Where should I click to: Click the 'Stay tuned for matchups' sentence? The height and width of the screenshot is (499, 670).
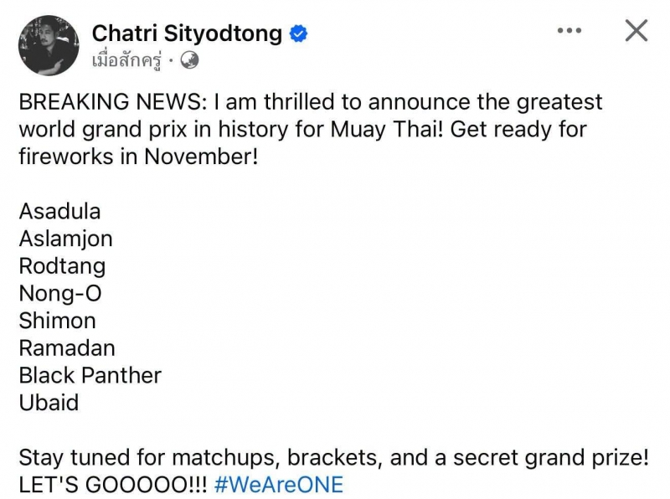click(333, 458)
